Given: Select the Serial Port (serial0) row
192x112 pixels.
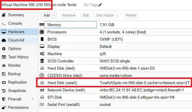Looking at the screenshot, I should point(115,104).
